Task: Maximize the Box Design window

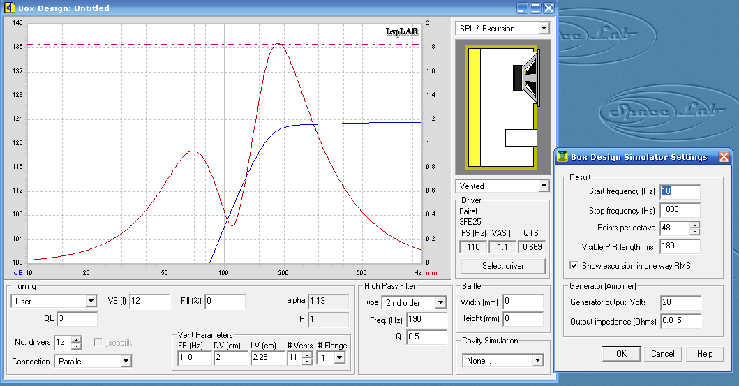Action: [535, 8]
